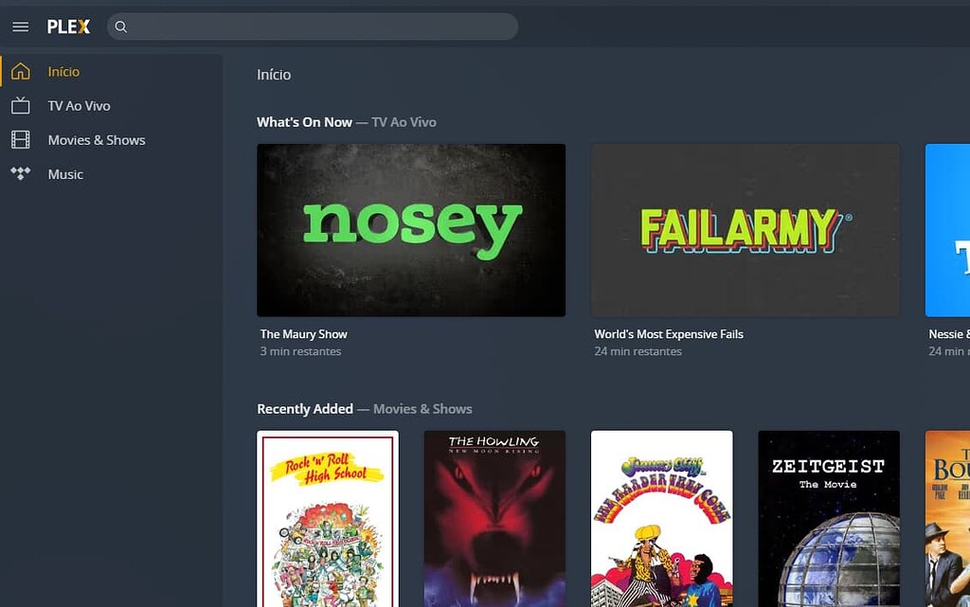Open the Rock 'n' Roll High School poster
The image size is (970, 607).
click(x=327, y=519)
